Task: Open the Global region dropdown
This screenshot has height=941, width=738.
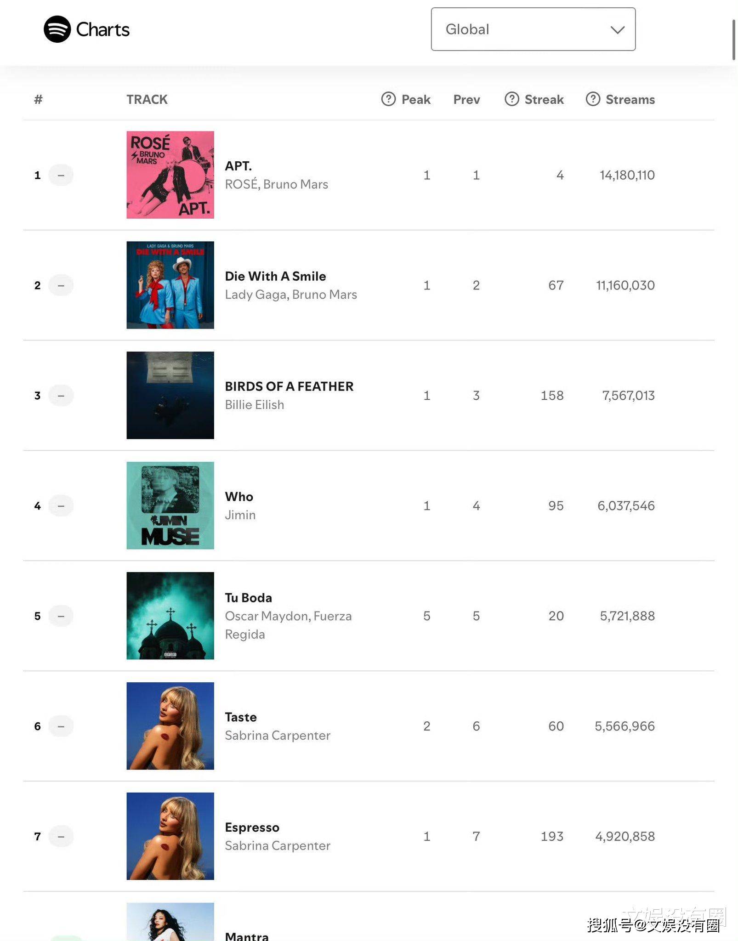Action: pyautogui.click(x=533, y=29)
